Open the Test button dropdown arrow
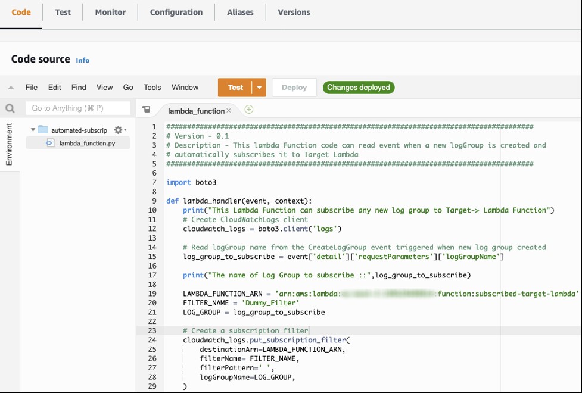582x393 pixels. tap(259, 88)
